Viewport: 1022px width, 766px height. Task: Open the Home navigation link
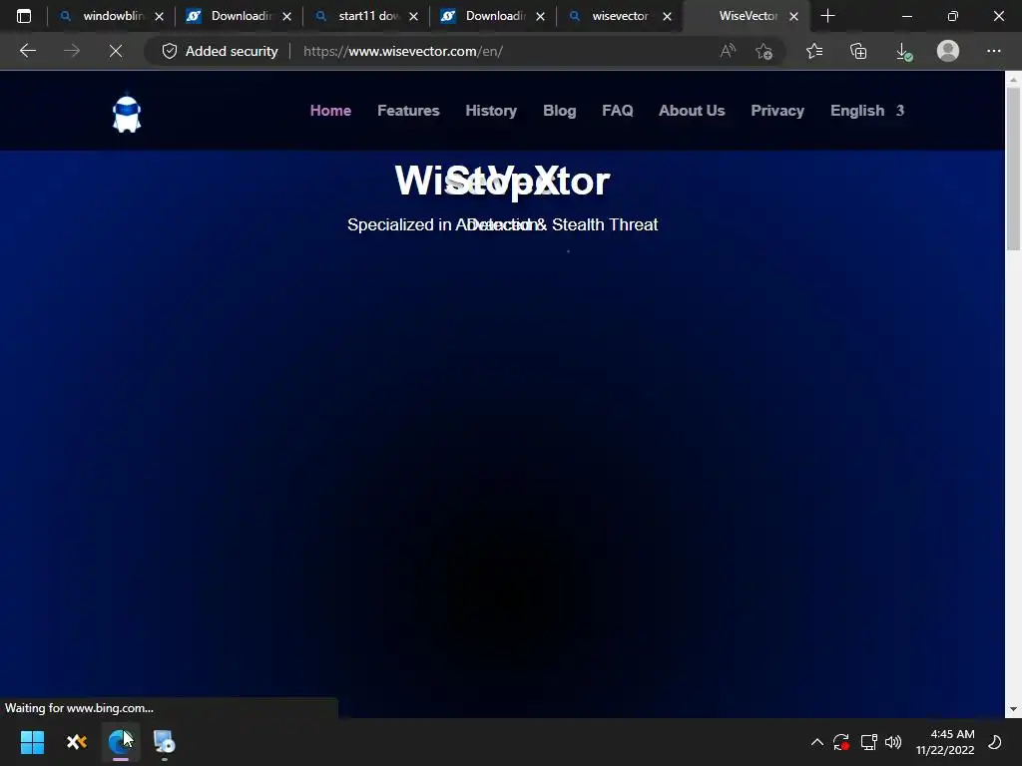coord(330,111)
